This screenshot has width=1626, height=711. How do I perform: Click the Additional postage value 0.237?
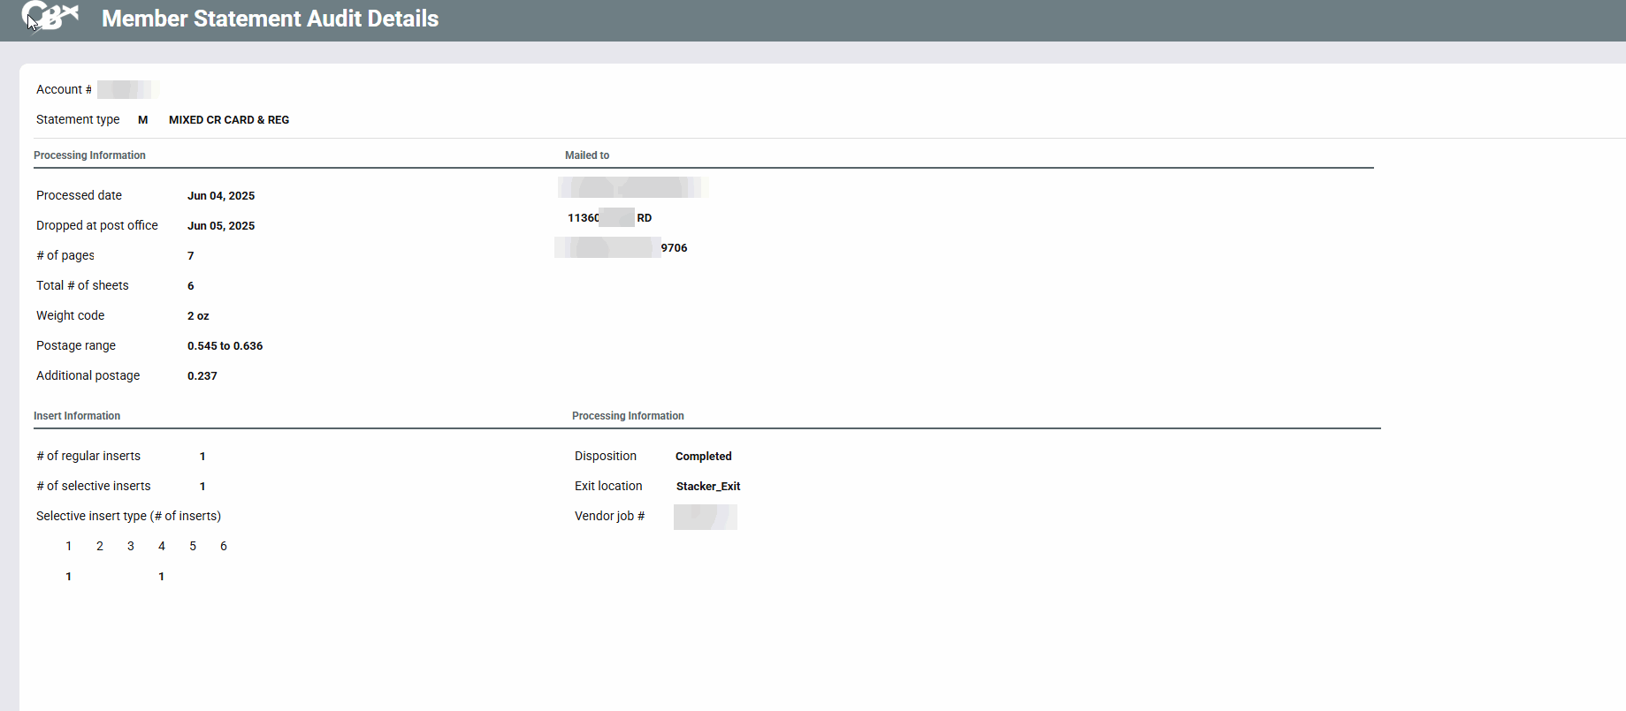point(202,376)
